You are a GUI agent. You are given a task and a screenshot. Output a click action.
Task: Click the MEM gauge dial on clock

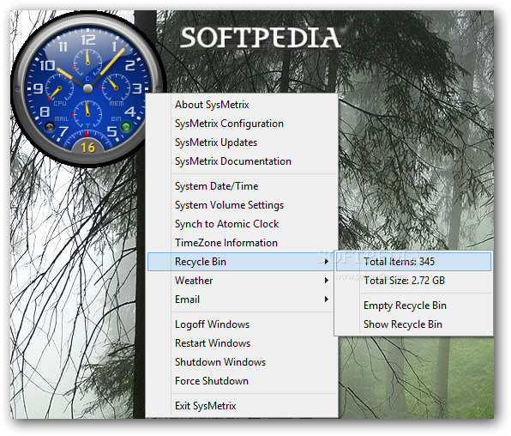coord(117,88)
